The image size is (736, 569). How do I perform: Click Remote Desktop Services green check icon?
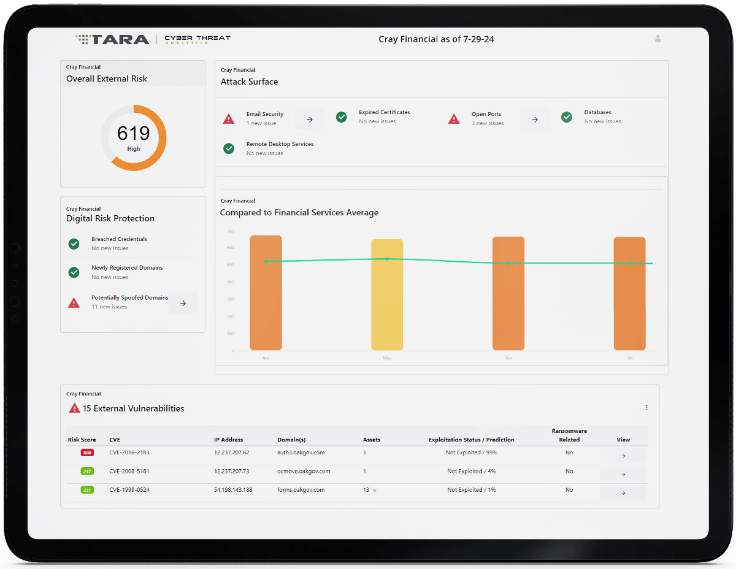click(x=229, y=148)
